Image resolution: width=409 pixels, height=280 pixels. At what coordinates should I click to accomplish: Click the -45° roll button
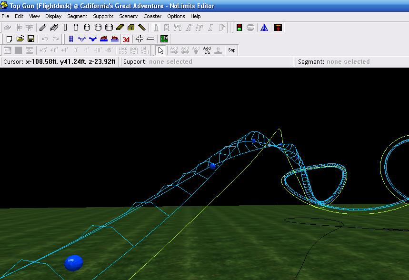109,50
